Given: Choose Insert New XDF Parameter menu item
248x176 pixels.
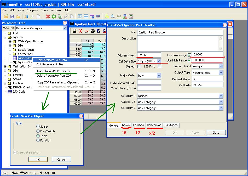Looking at the screenshot, I should point(54,71).
